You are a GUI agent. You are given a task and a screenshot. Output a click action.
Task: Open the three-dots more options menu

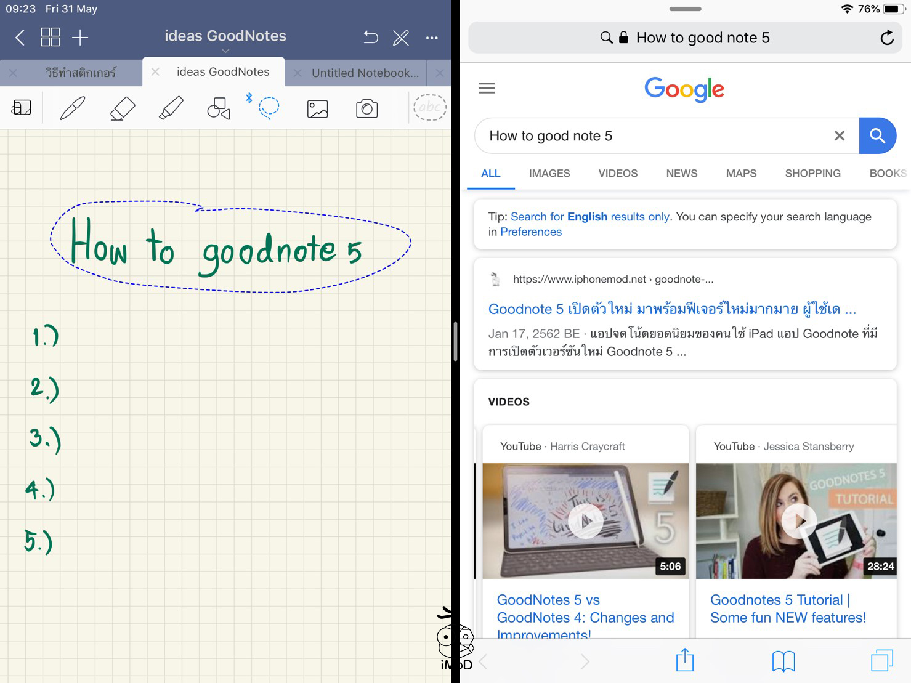[x=432, y=38]
